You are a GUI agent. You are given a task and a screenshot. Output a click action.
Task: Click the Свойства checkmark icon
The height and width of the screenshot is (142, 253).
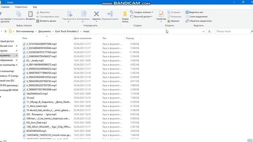(x=161, y=14)
